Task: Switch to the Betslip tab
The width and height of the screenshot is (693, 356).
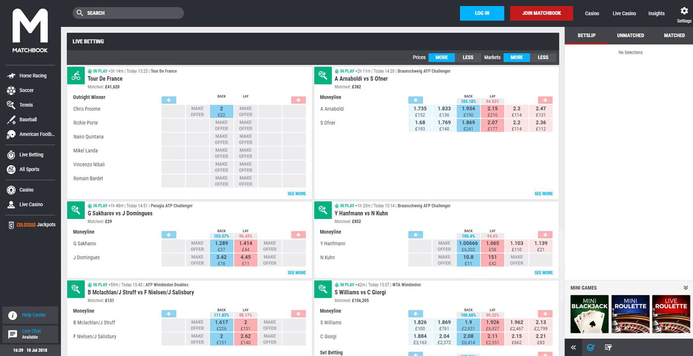Action: pyautogui.click(x=587, y=36)
